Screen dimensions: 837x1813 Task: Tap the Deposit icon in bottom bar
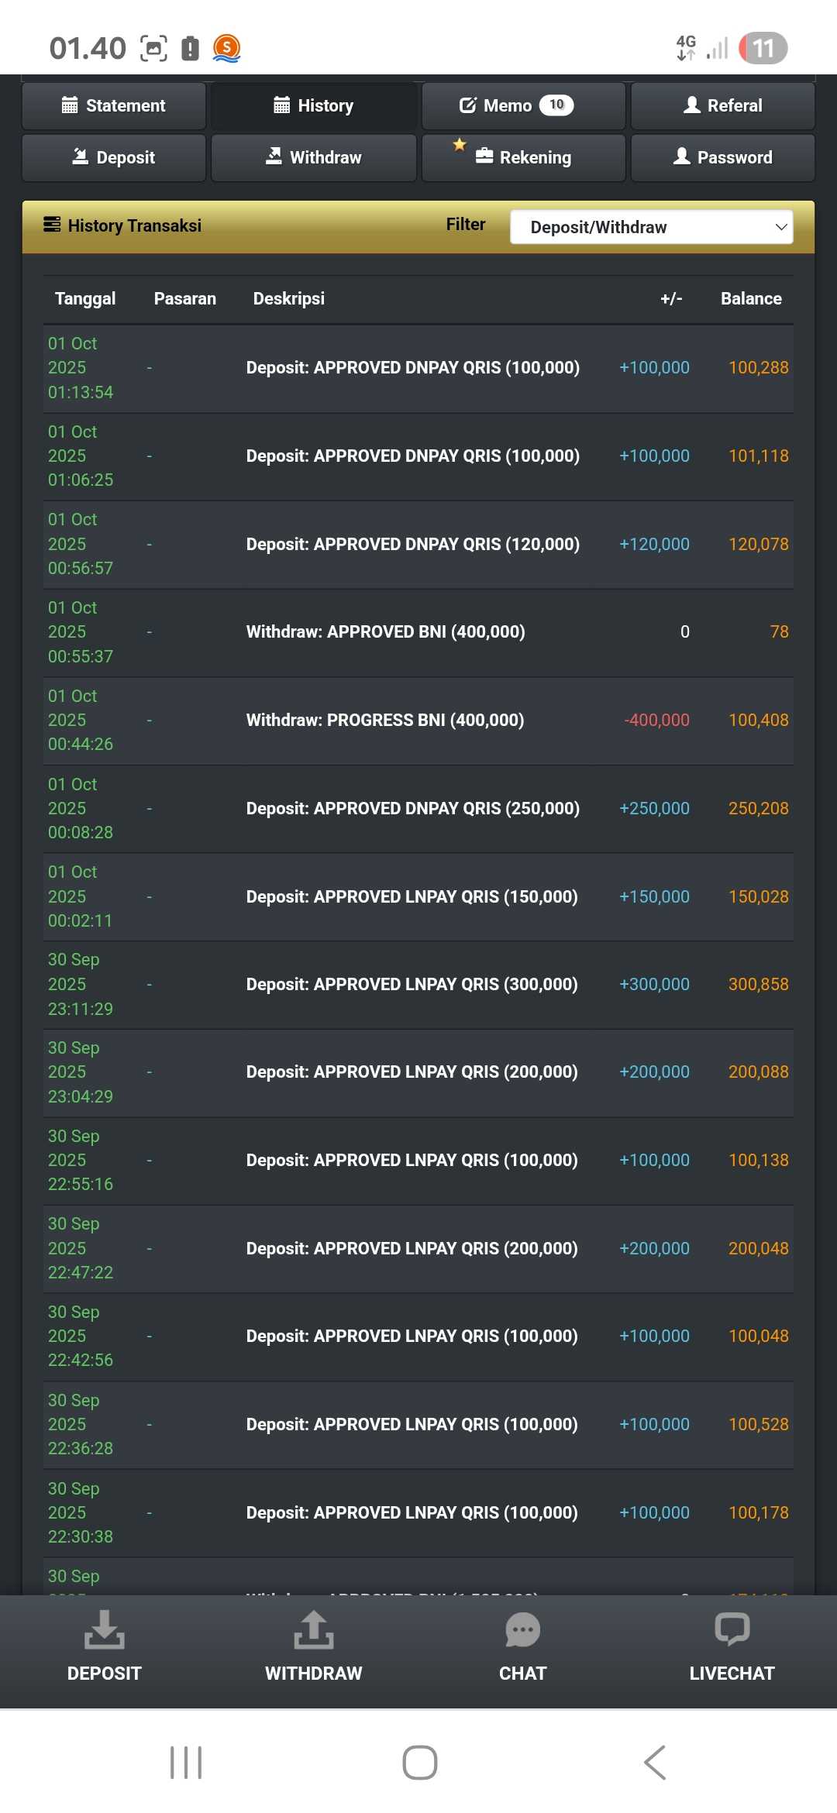[104, 1629]
